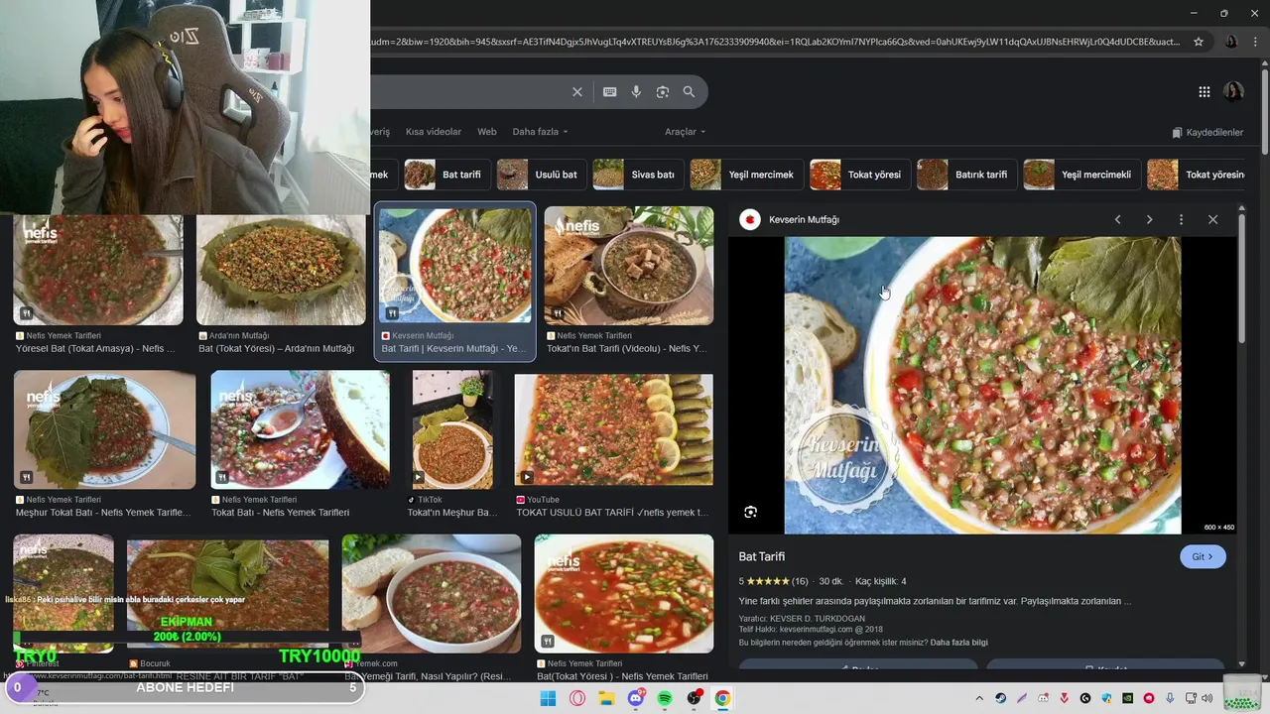This screenshot has width=1270, height=714.
Task: Open Meşhur Tokat Batı image result
Action: [104, 429]
